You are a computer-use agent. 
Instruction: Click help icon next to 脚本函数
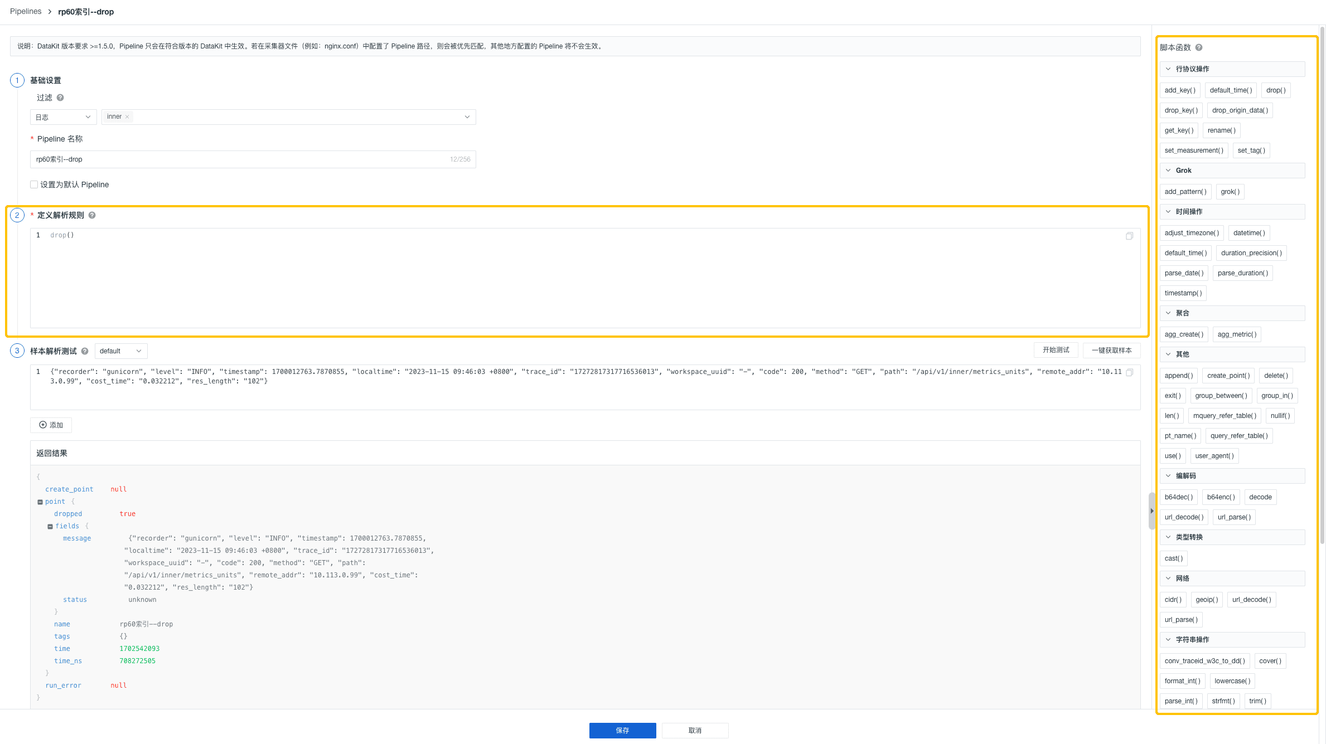(1198, 47)
